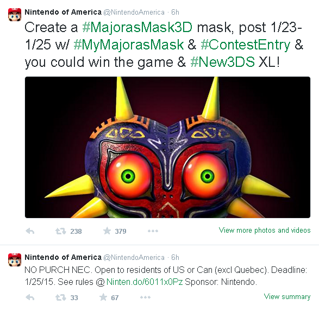The height and width of the screenshot is (311, 319).
Task: Open the #New3DS hashtag
Action: pos(222,62)
